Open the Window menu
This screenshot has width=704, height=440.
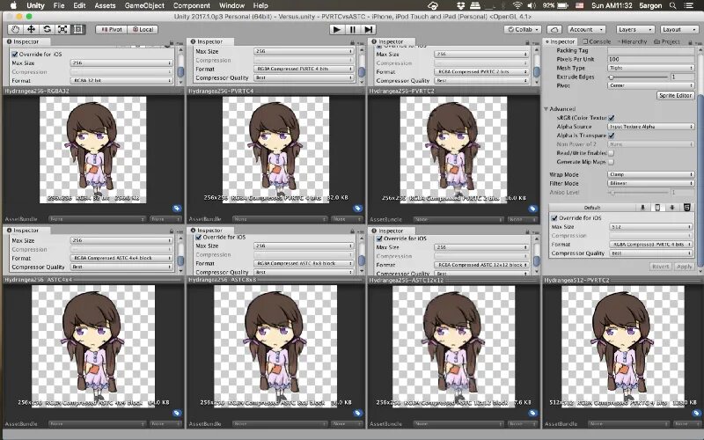click(231, 5)
